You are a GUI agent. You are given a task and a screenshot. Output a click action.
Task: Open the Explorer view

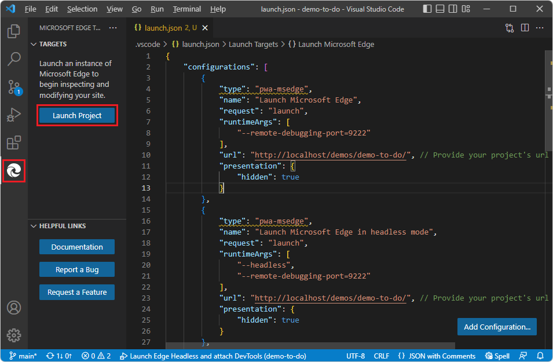tap(13, 31)
